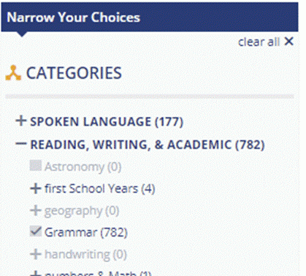Toggle the disabled Astronomy checkbox

click(36, 166)
